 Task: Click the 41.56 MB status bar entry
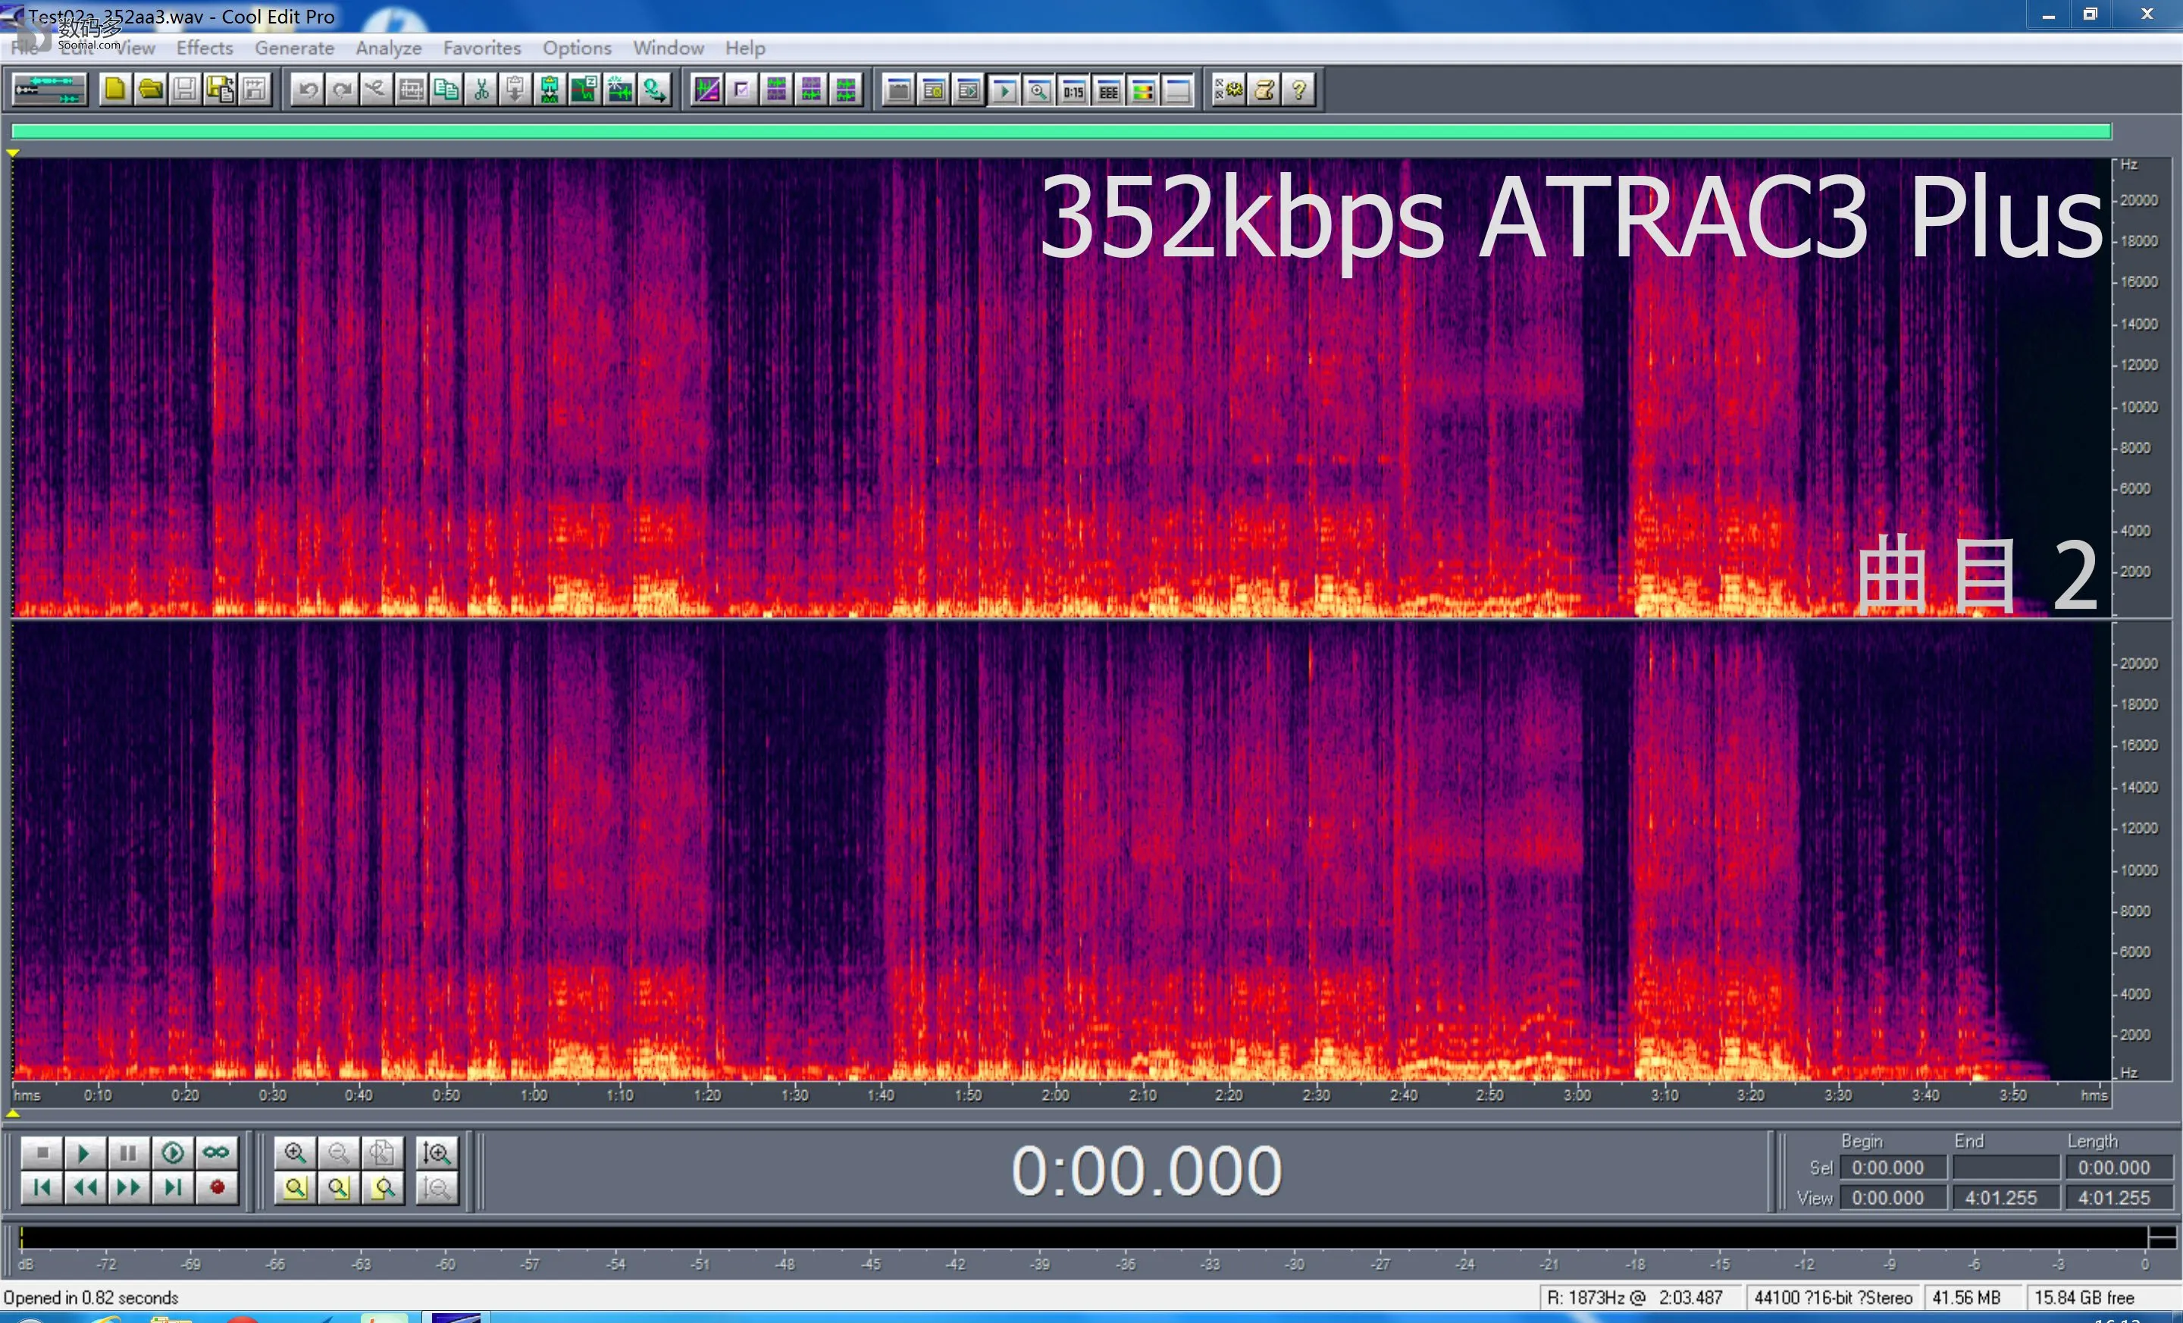click(x=1966, y=1298)
